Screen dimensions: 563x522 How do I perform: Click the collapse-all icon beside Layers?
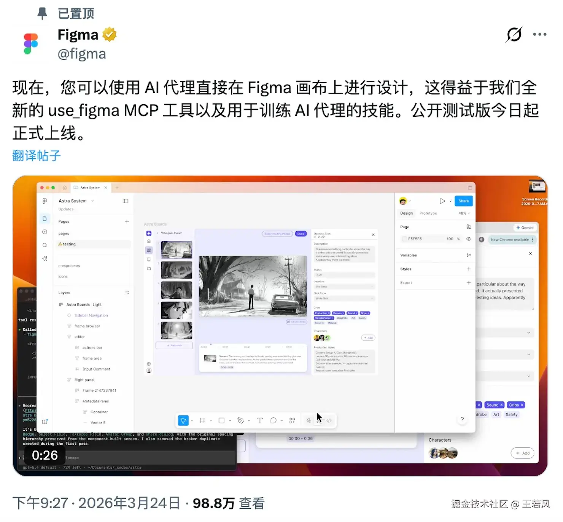[x=127, y=293]
